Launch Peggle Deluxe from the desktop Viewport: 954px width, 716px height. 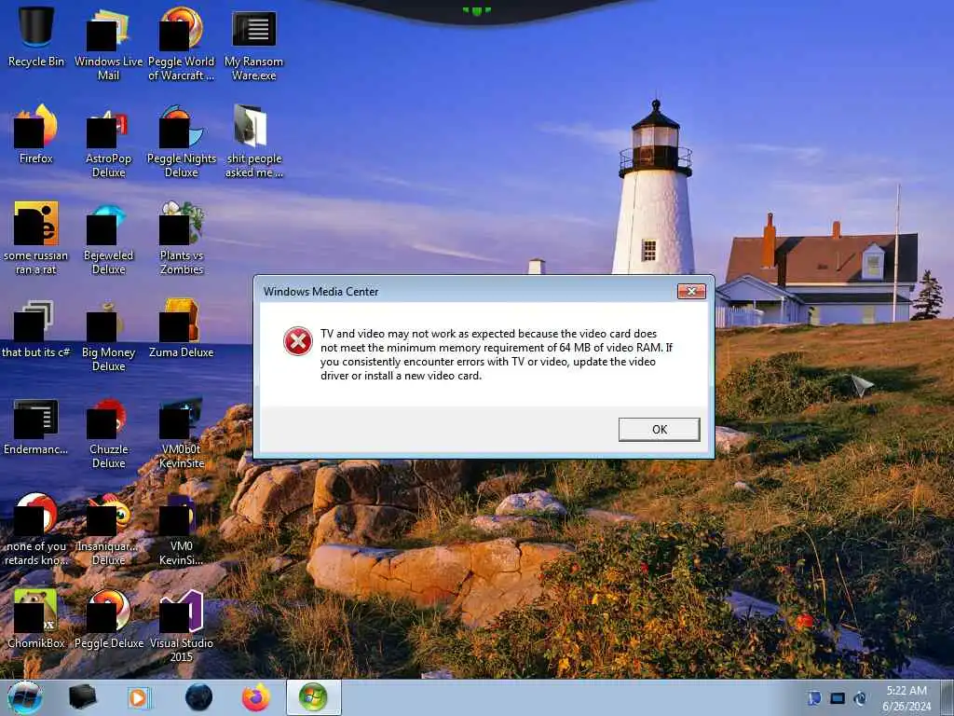(108, 618)
